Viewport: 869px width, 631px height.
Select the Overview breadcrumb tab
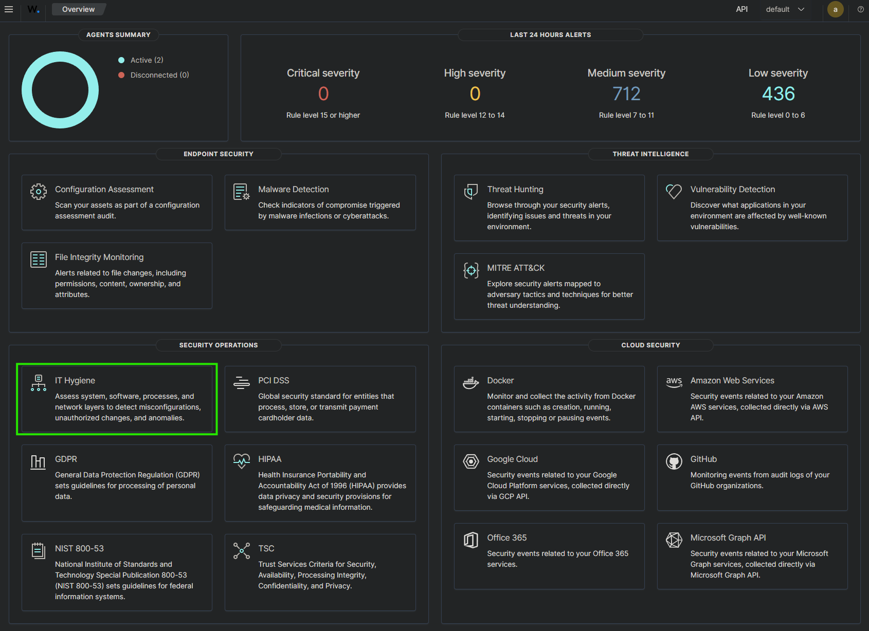pyautogui.click(x=78, y=9)
